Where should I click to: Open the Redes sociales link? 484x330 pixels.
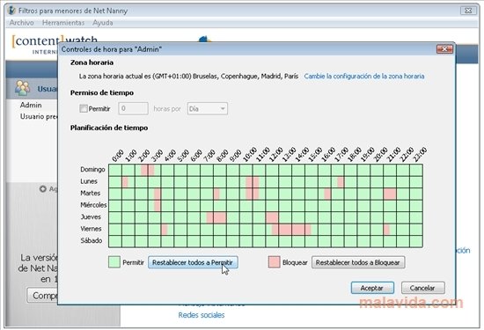coord(202,315)
